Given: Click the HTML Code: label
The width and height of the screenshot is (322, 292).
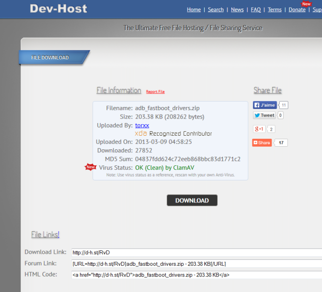Looking at the screenshot, I should point(41,274).
